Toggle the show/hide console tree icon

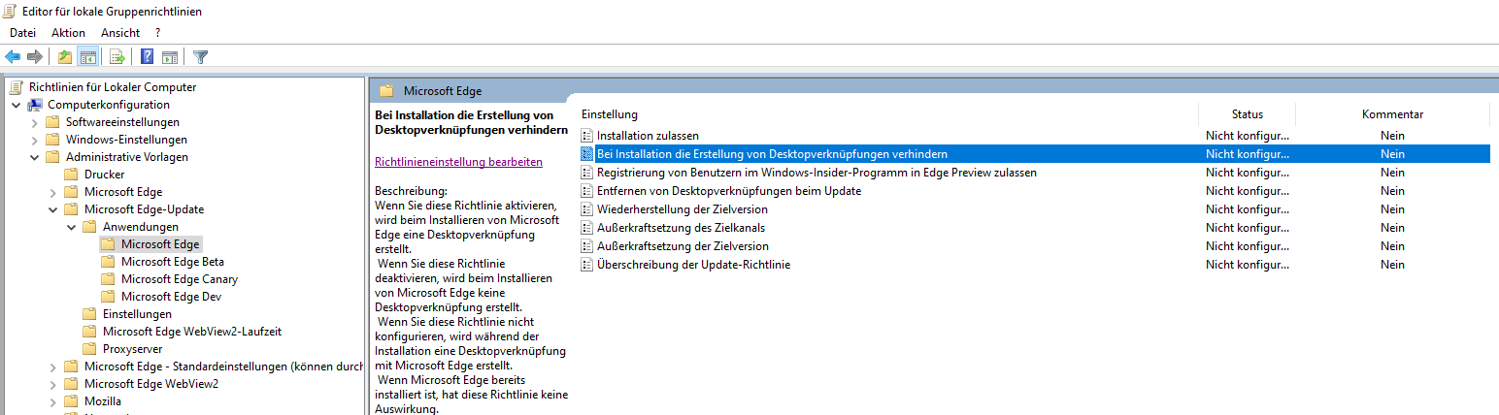tap(87, 57)
